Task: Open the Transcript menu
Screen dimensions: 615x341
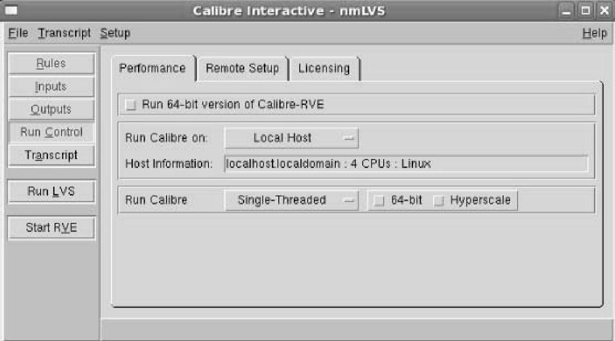Action: click(64, 33)
